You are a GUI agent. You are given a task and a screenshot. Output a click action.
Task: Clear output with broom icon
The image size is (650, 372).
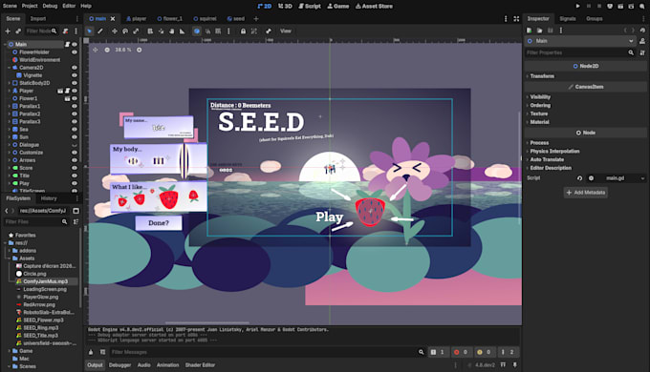(x=91, y=352)
